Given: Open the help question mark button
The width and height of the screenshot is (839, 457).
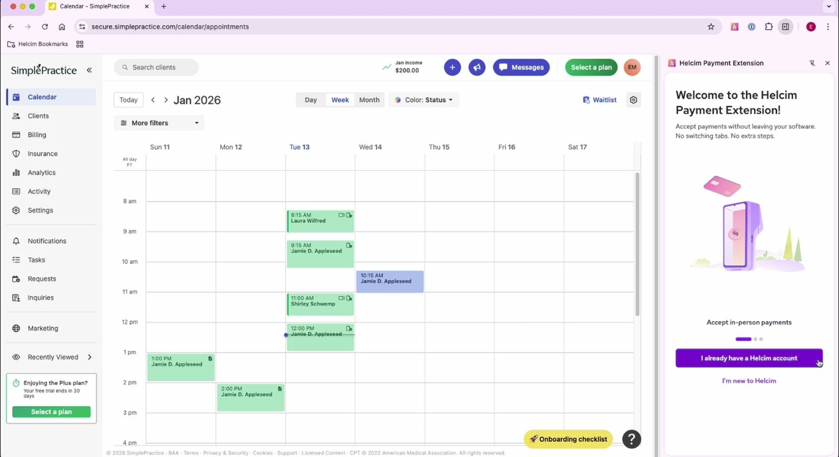Looking at the screenshot, I should point(631,439).
